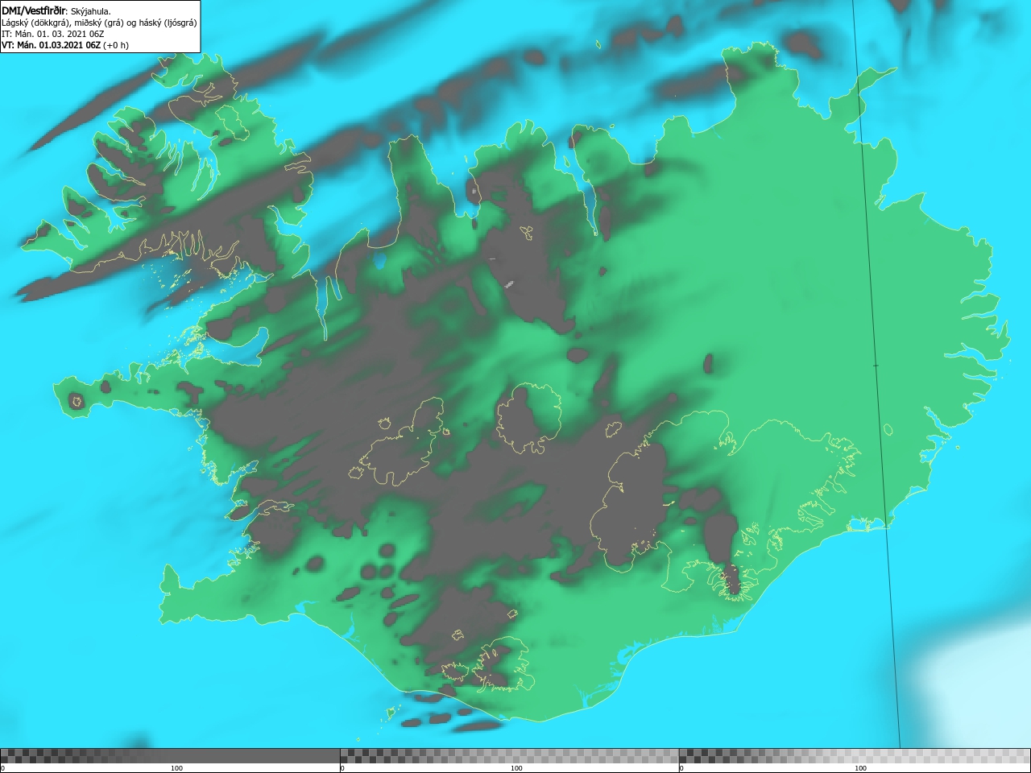Click the medium-gray mid cloud color scale
Screen dimensions: 1031x773
(x=509, y=756)
